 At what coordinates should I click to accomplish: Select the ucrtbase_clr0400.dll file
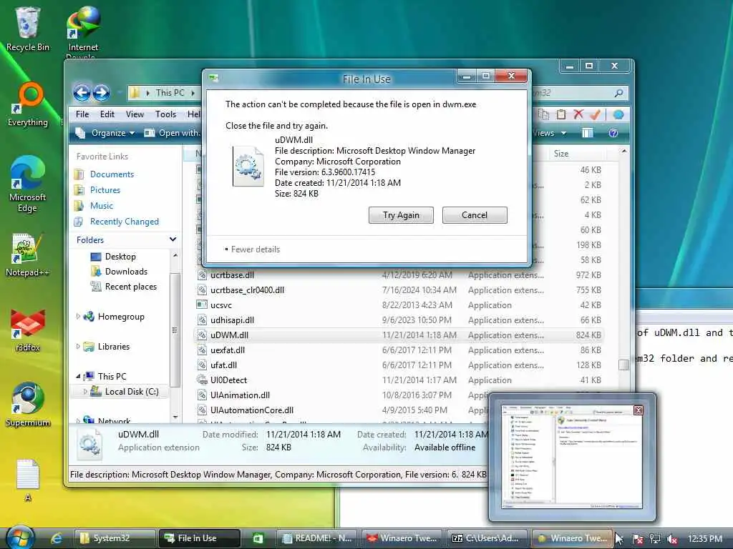pyautogui.click(x=247, y=290)
